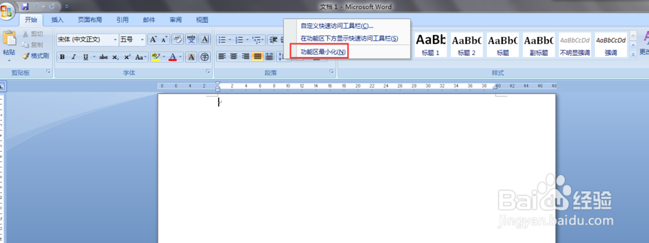The image size is (649, 243).
Task: Apply the 副标题 style
Action: 539,45
